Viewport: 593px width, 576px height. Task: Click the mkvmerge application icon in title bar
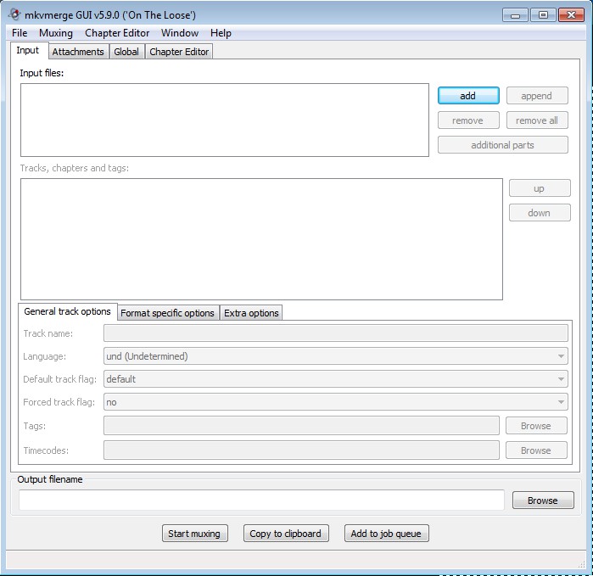[x=14, y=14]
